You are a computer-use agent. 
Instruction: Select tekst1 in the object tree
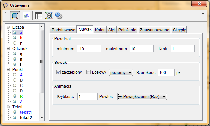point(26,112)
